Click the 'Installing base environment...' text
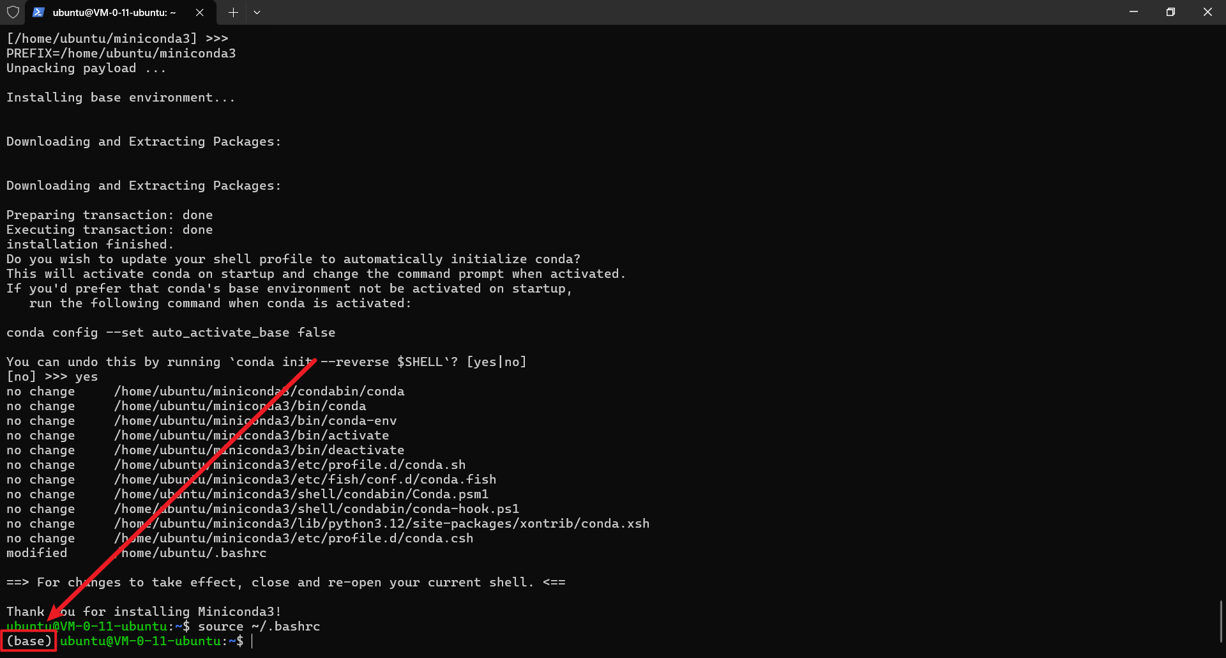 tap(121, 97)
